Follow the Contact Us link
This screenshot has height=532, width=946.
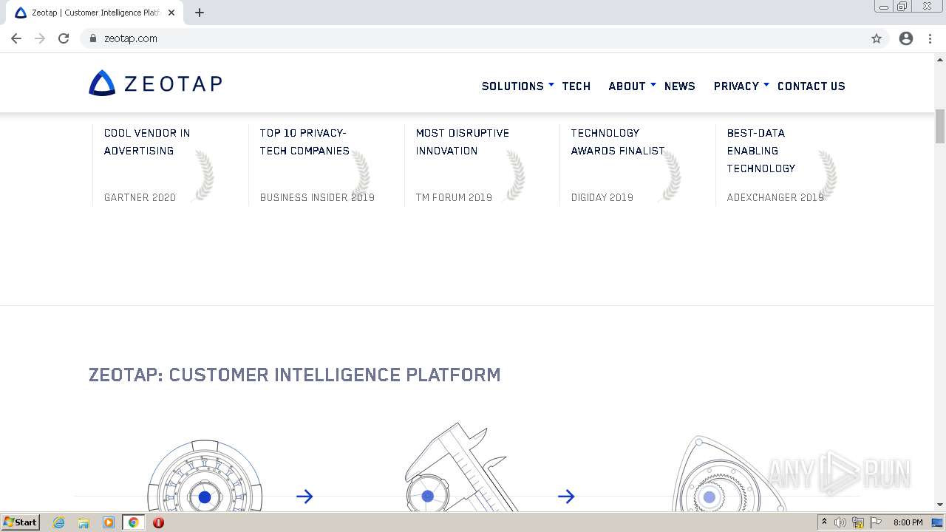(x=811, y=86)
